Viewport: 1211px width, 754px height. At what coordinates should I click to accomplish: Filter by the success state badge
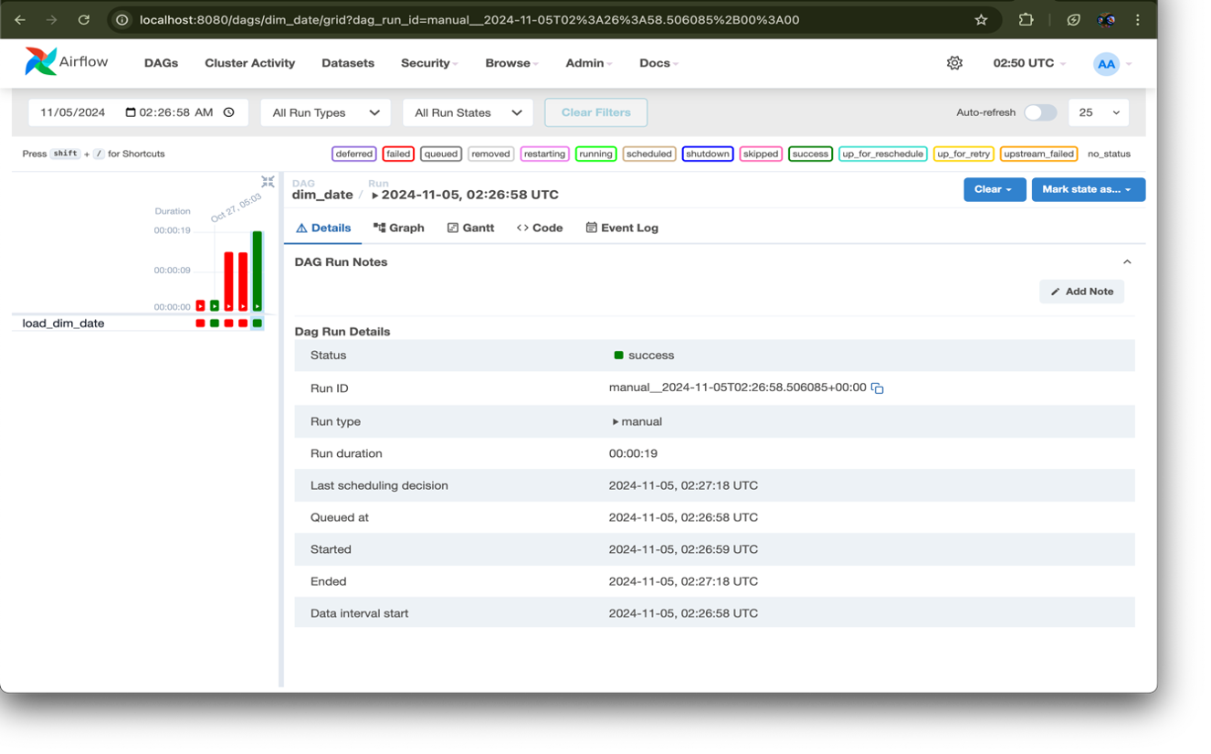click(810, 154)
